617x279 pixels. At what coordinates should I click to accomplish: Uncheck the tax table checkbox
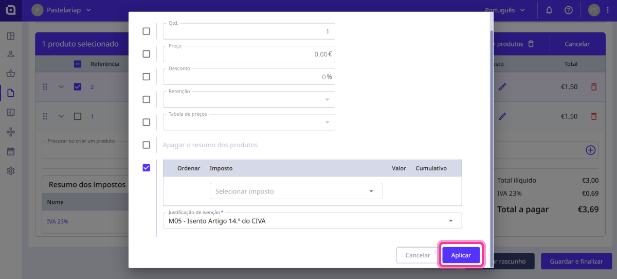click(x=147, y=167)
